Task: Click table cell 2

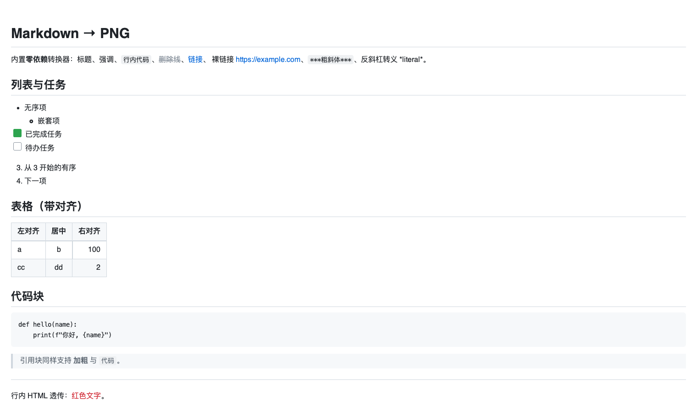Action: click(89, 268)
